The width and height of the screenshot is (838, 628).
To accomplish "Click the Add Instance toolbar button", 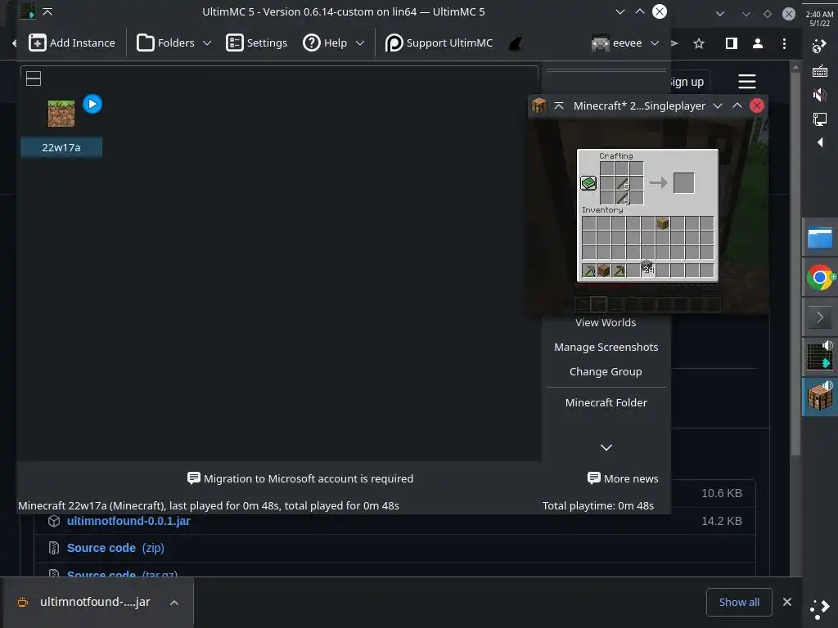I will tap(72, 43).
